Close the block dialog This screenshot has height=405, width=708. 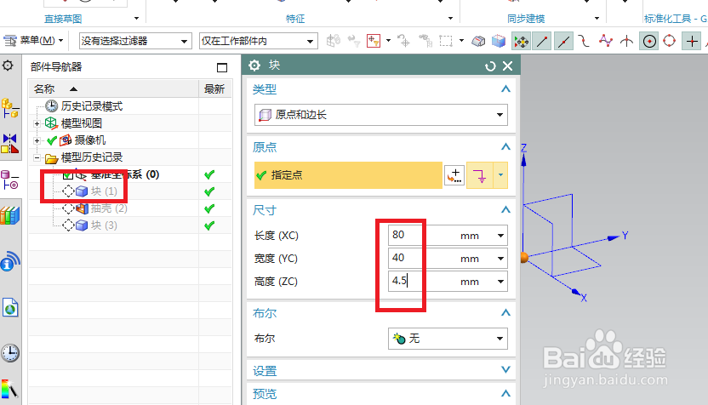[507, 66]
